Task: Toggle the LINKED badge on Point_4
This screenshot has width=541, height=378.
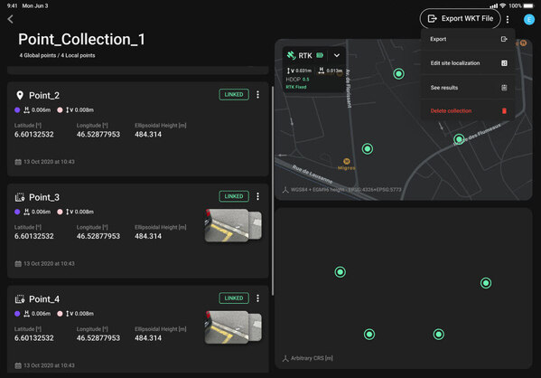Action: [234, 298]
